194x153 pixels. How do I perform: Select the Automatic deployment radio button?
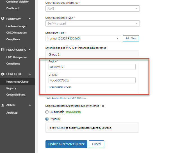coord(47,112)
